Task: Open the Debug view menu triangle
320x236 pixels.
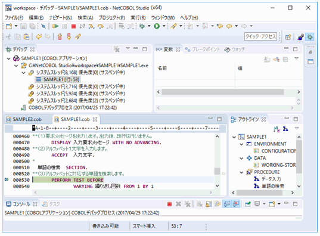Action: click(128, 49)
